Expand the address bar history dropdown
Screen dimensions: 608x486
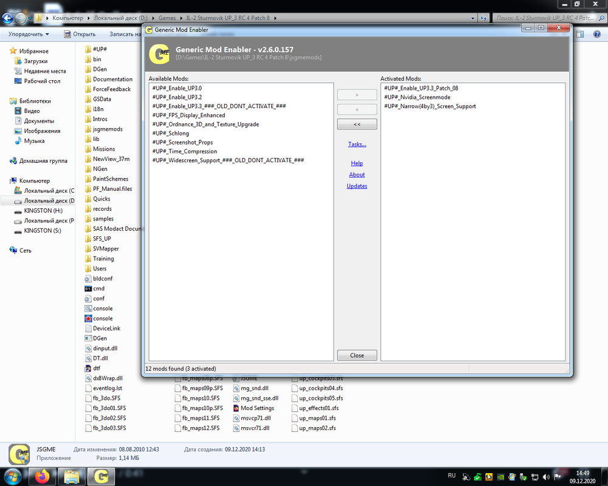tap(472, 18)
